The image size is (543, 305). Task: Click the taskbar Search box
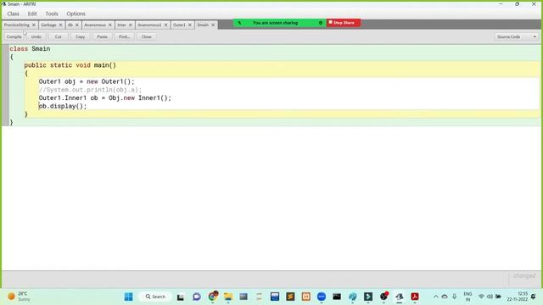155,297
